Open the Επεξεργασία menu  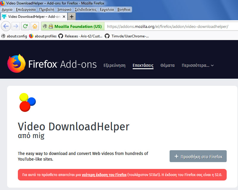click(26, 9)
